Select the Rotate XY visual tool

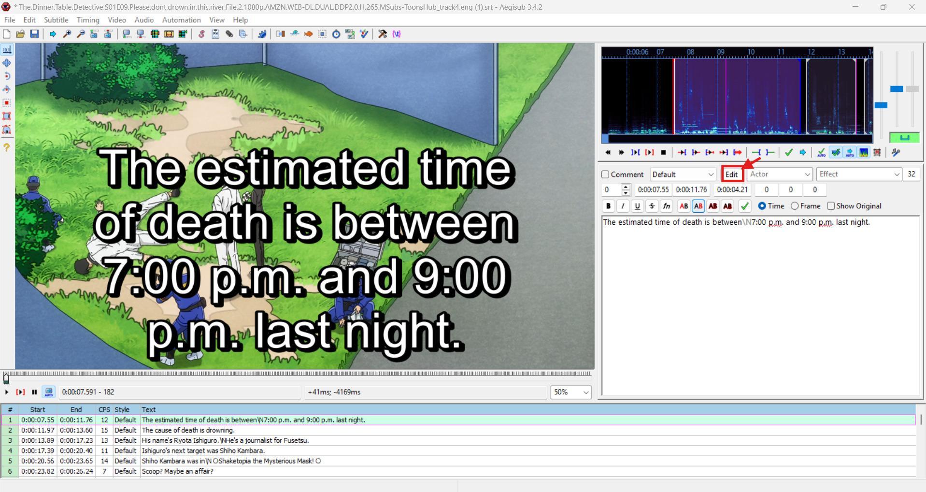point(7,89)
